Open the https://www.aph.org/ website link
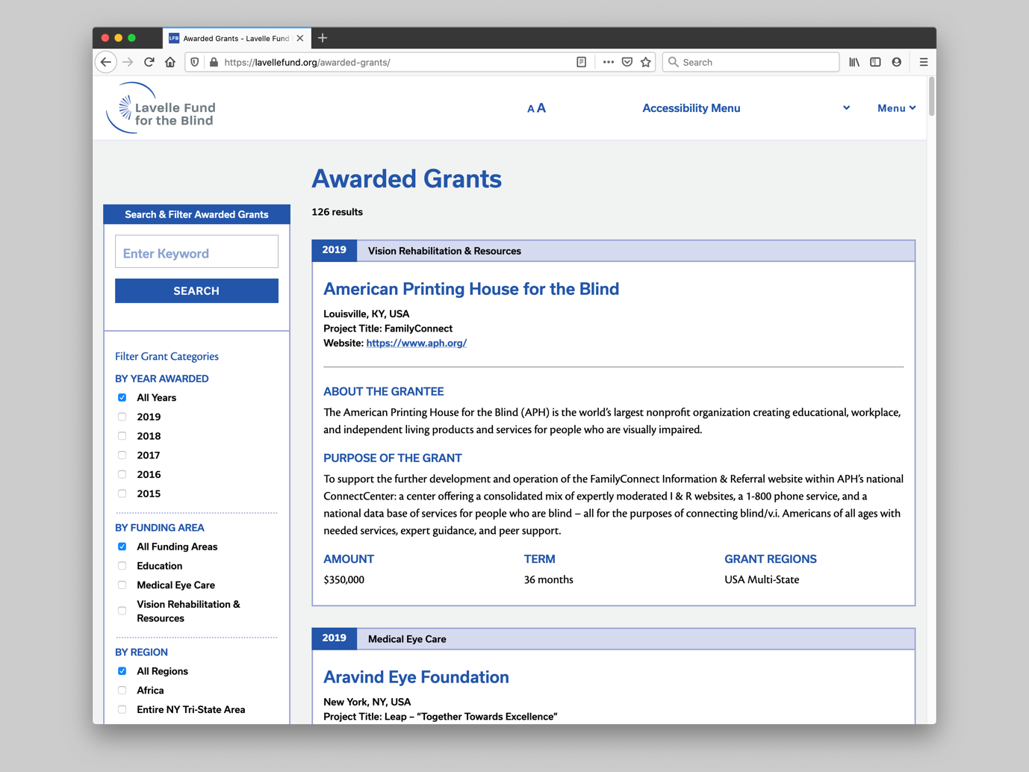 [417, 343]
